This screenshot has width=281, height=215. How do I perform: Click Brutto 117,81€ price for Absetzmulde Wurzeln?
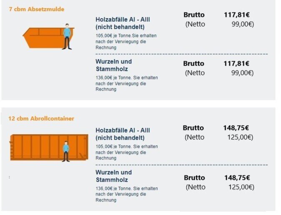pos(236,64)
